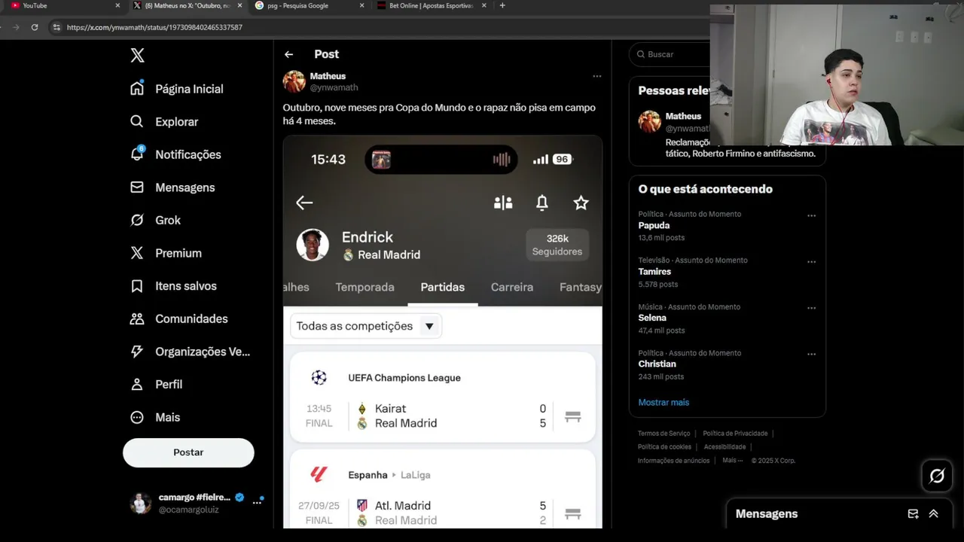Open the Selena trending topic
Screen dimensions: 964x542
click(652, 318)
